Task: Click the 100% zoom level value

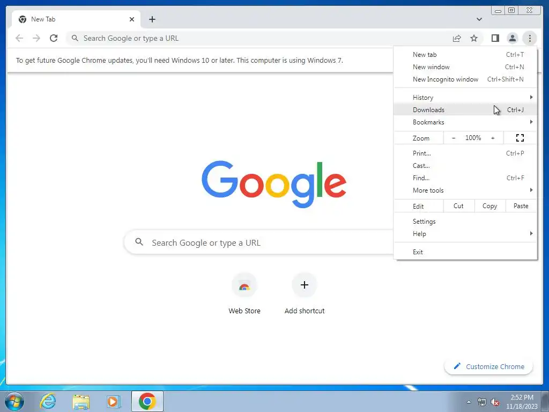Action: 473,138
